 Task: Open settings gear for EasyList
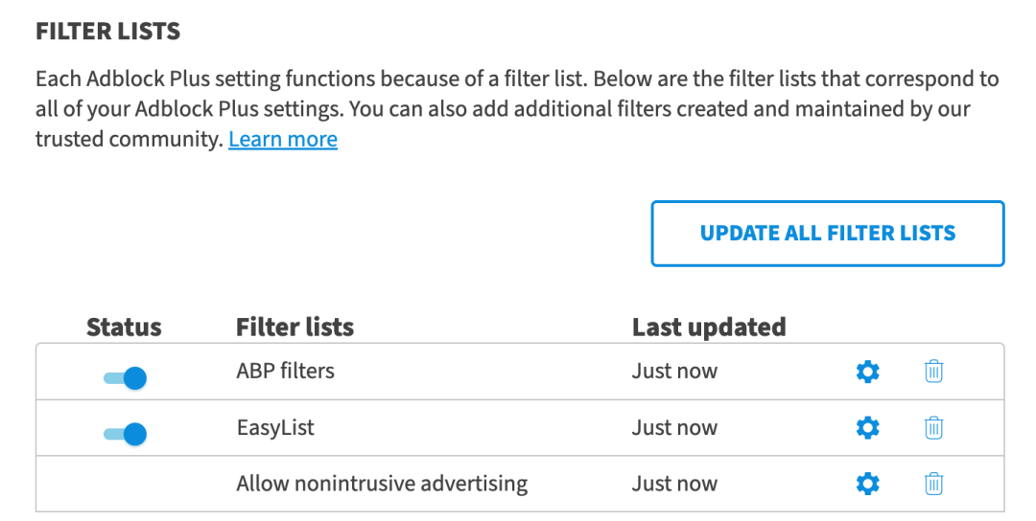point(867,428)
